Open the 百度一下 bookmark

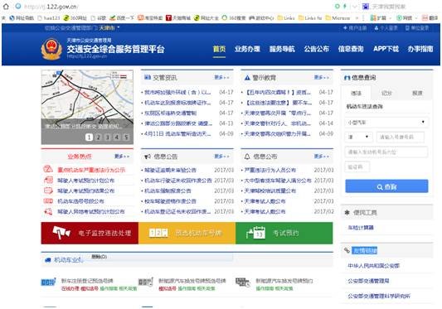[x=122, y=18]
